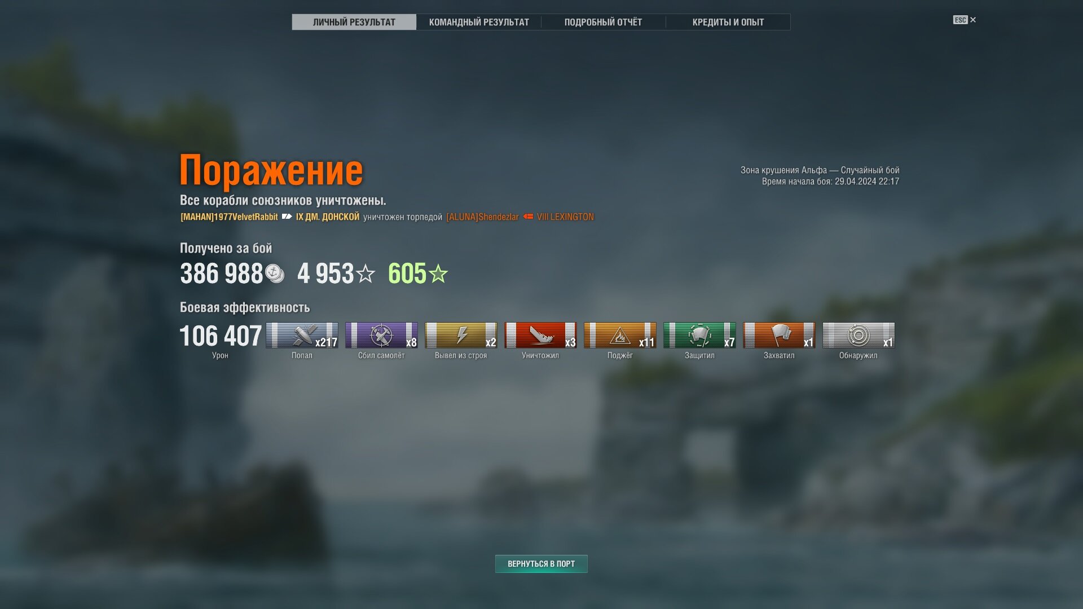Select the 'Захватил' flag ribbon

[779, 335]
